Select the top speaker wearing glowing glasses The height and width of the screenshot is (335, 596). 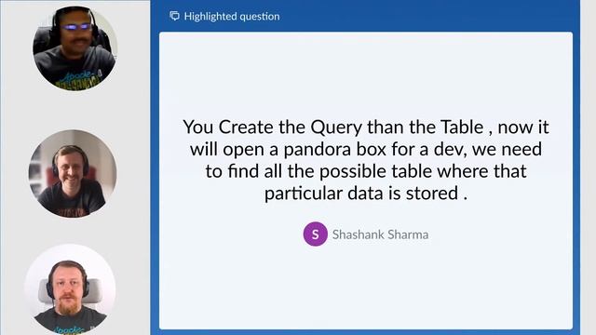pos(74,47)
